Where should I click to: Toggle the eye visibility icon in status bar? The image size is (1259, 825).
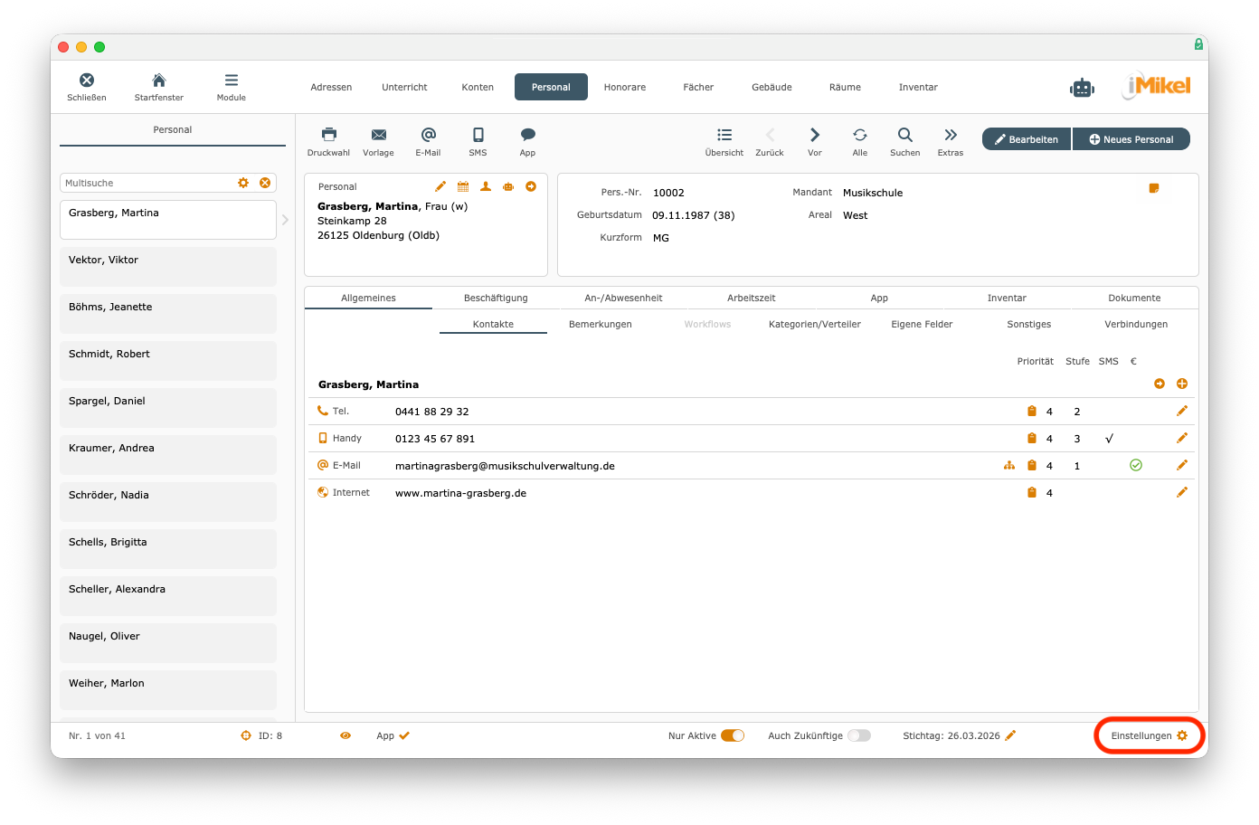coord(345,735)
